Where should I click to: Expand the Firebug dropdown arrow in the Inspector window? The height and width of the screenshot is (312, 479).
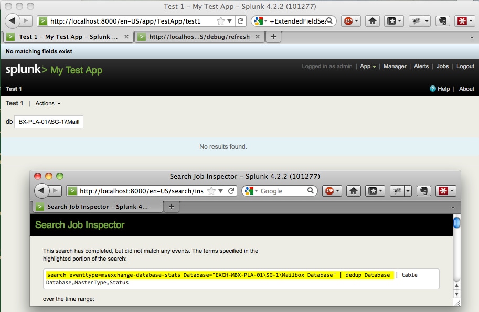pyautogui.click(x=408, y=191)
